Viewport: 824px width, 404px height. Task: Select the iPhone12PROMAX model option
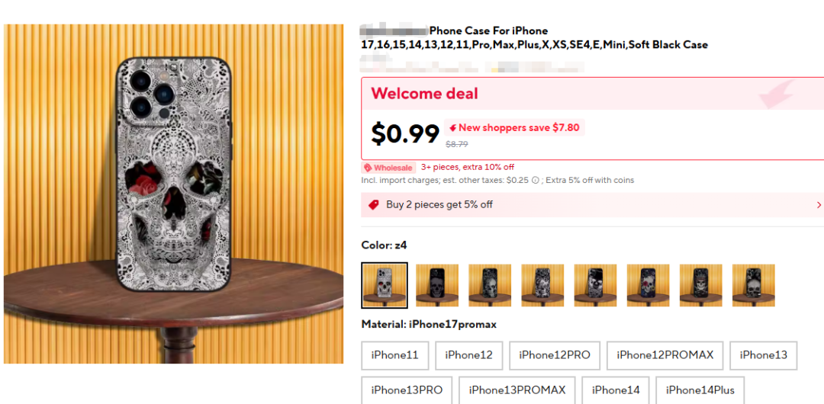[x=665, y=356]
